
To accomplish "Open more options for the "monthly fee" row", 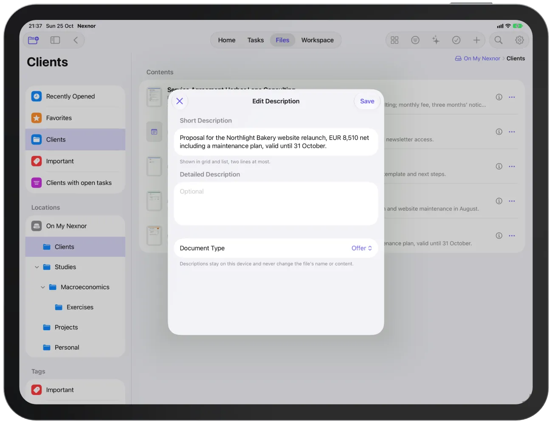I will tap(512, 97).
